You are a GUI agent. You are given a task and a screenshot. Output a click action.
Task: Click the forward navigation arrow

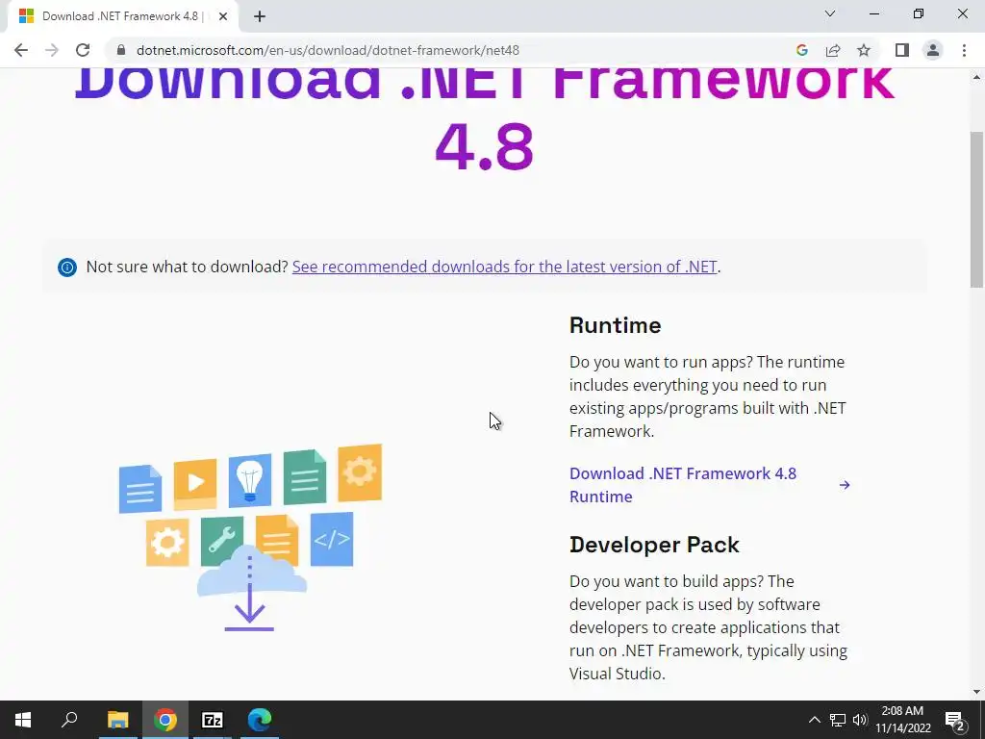tap(52, 50)
